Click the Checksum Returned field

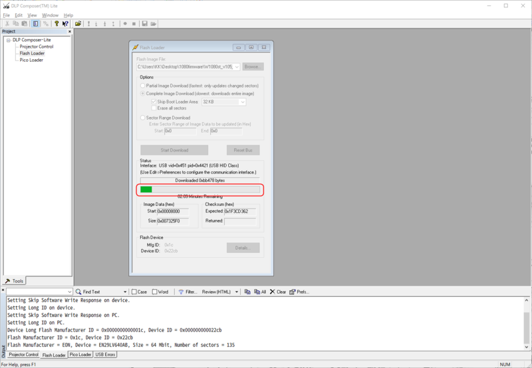click(240, 221)
